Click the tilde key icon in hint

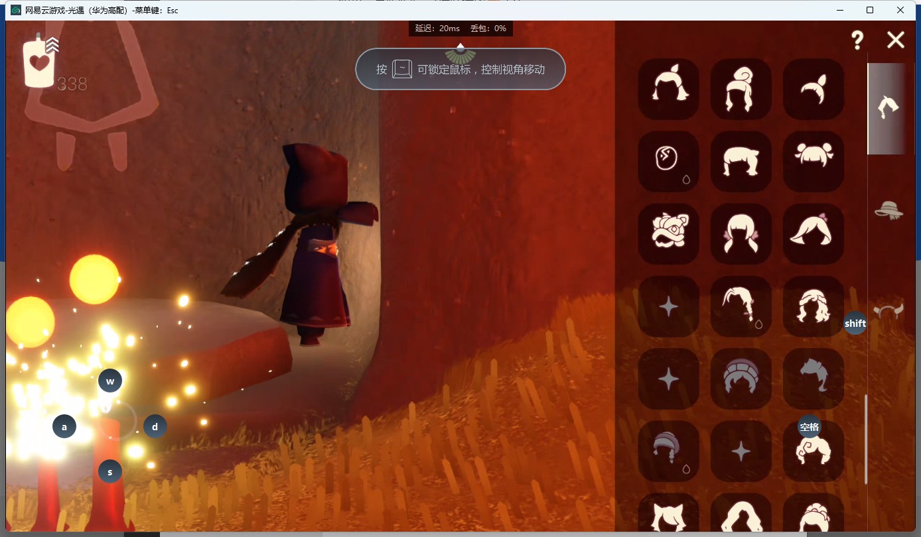(x=402, y=69)
